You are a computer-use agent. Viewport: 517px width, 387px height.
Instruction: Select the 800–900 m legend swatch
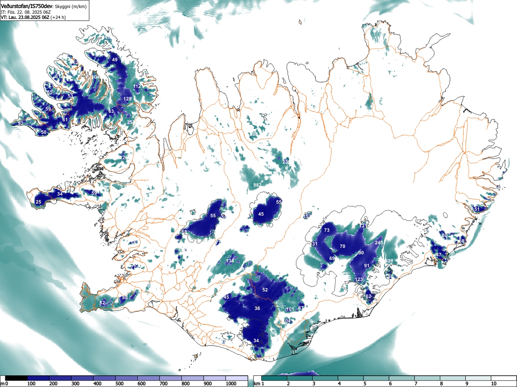pos(193,378)
